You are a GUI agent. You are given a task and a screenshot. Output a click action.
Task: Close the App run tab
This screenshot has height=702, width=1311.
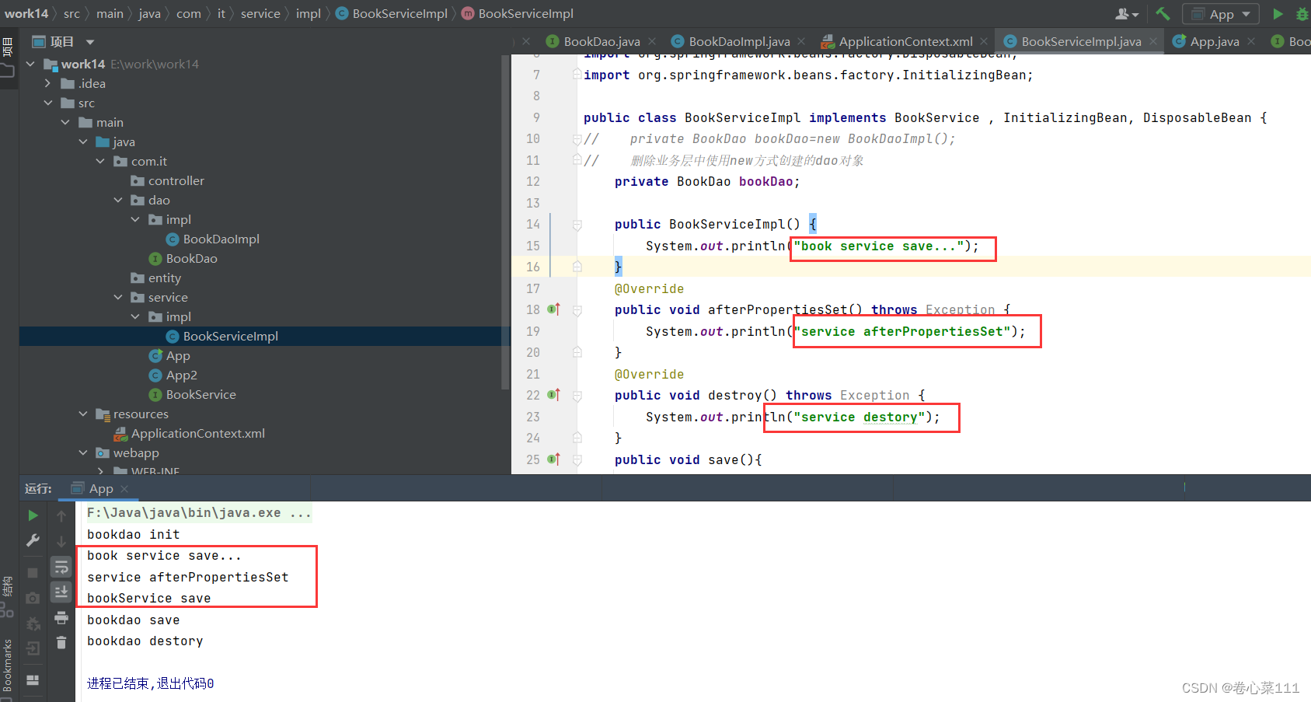(x=124, y=489)
